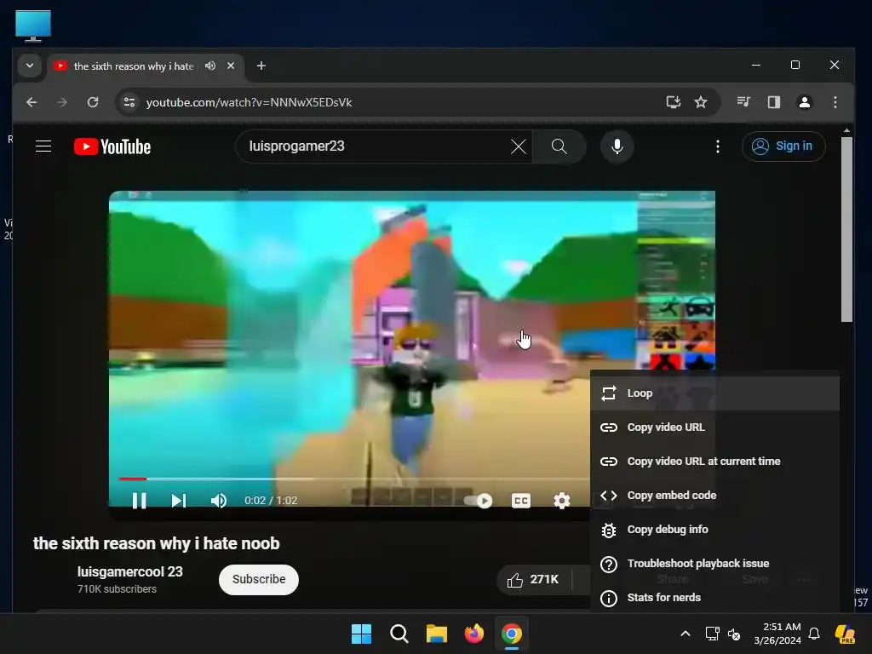Reload the page
The width and height of the screenshot is (872, 654).
tap(92, 102)
